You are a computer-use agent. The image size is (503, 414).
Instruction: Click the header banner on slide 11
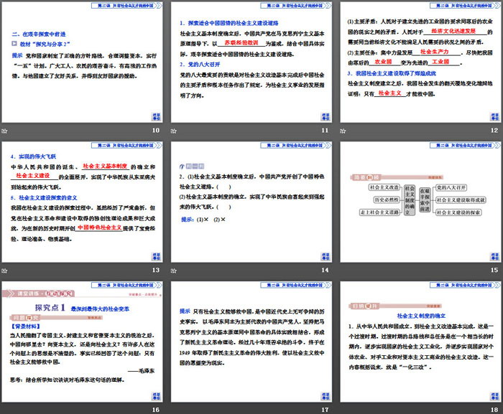296,6
